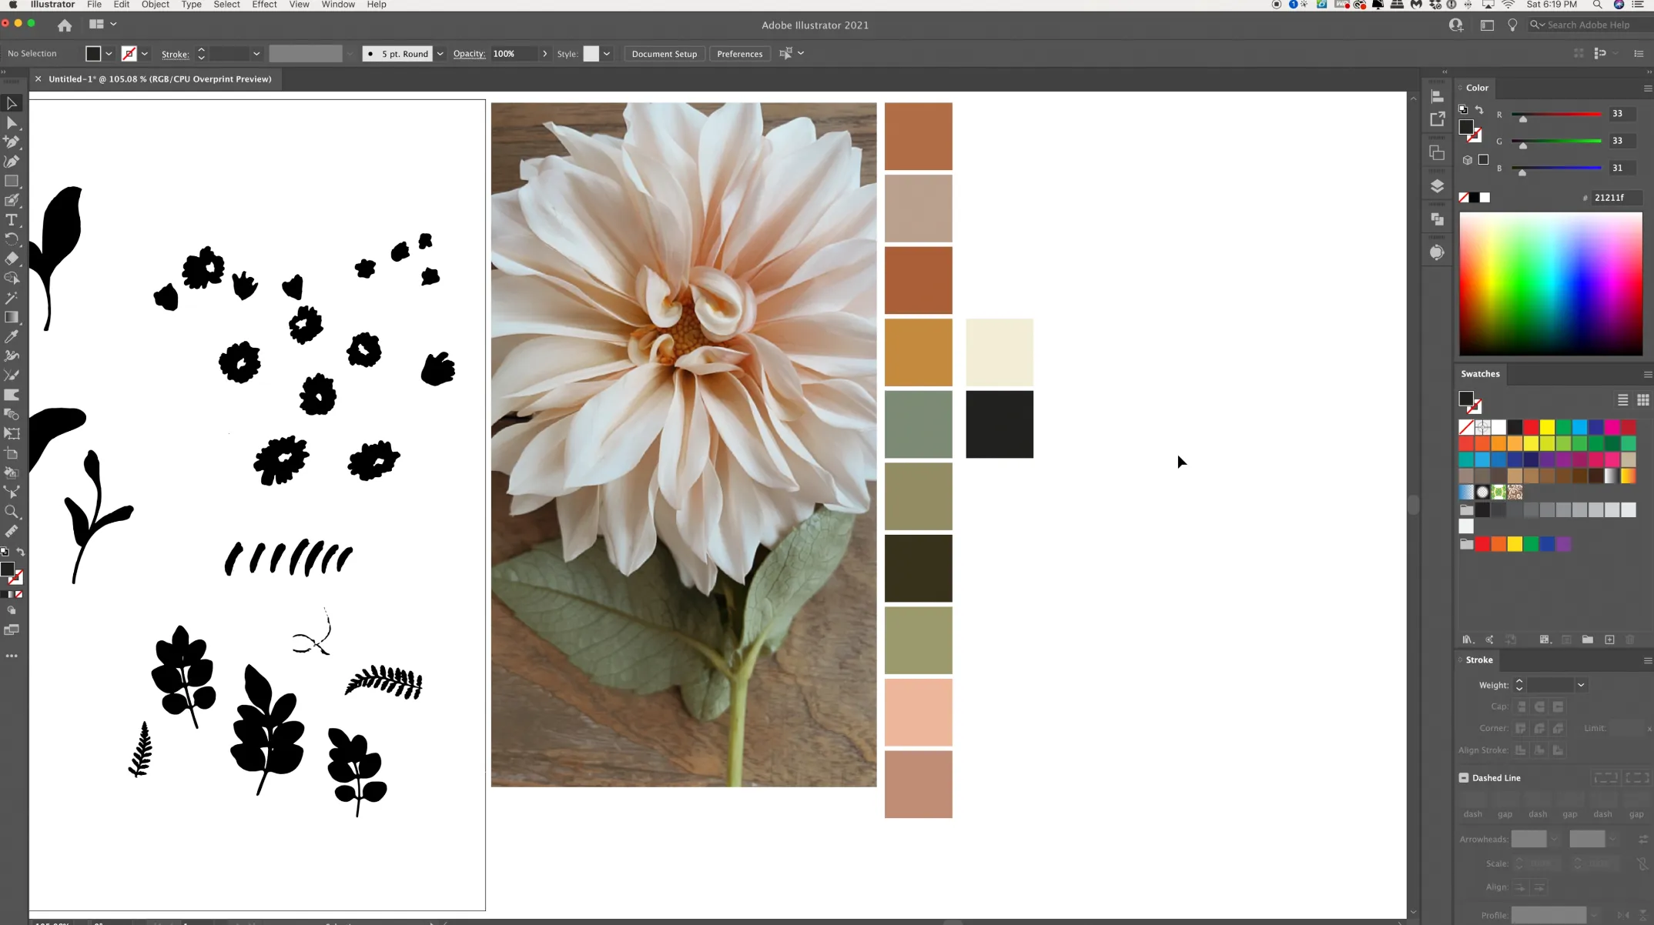Expand the Style dropdown arrow
This screenshot has width=1654, height=925.
(x=607, y=54)
